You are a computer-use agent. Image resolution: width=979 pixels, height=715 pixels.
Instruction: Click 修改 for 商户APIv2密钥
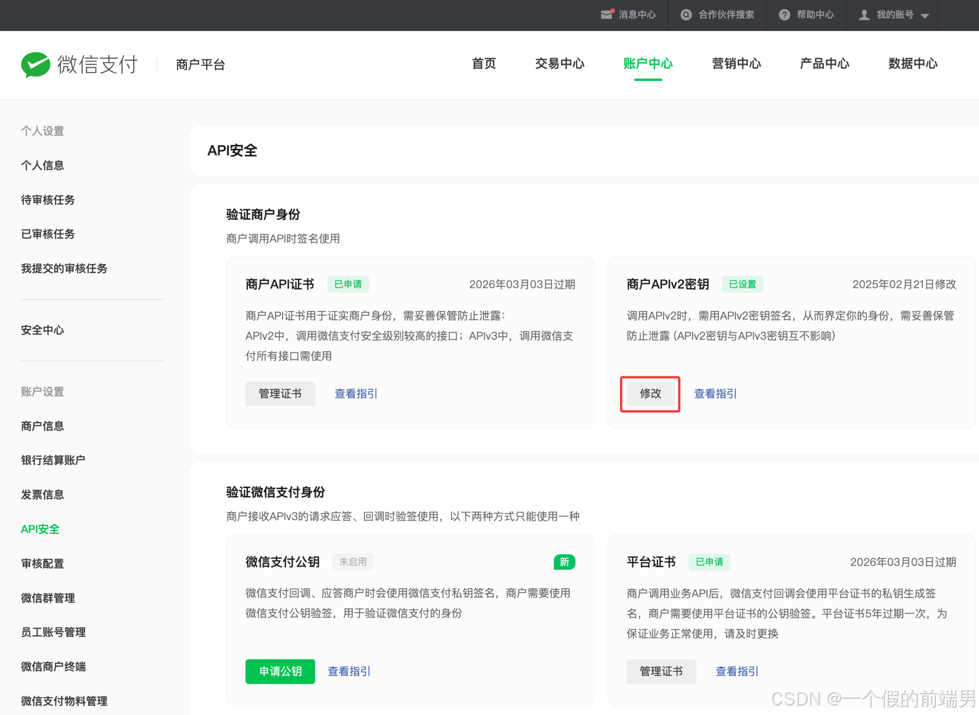click(x=650, y=394)
